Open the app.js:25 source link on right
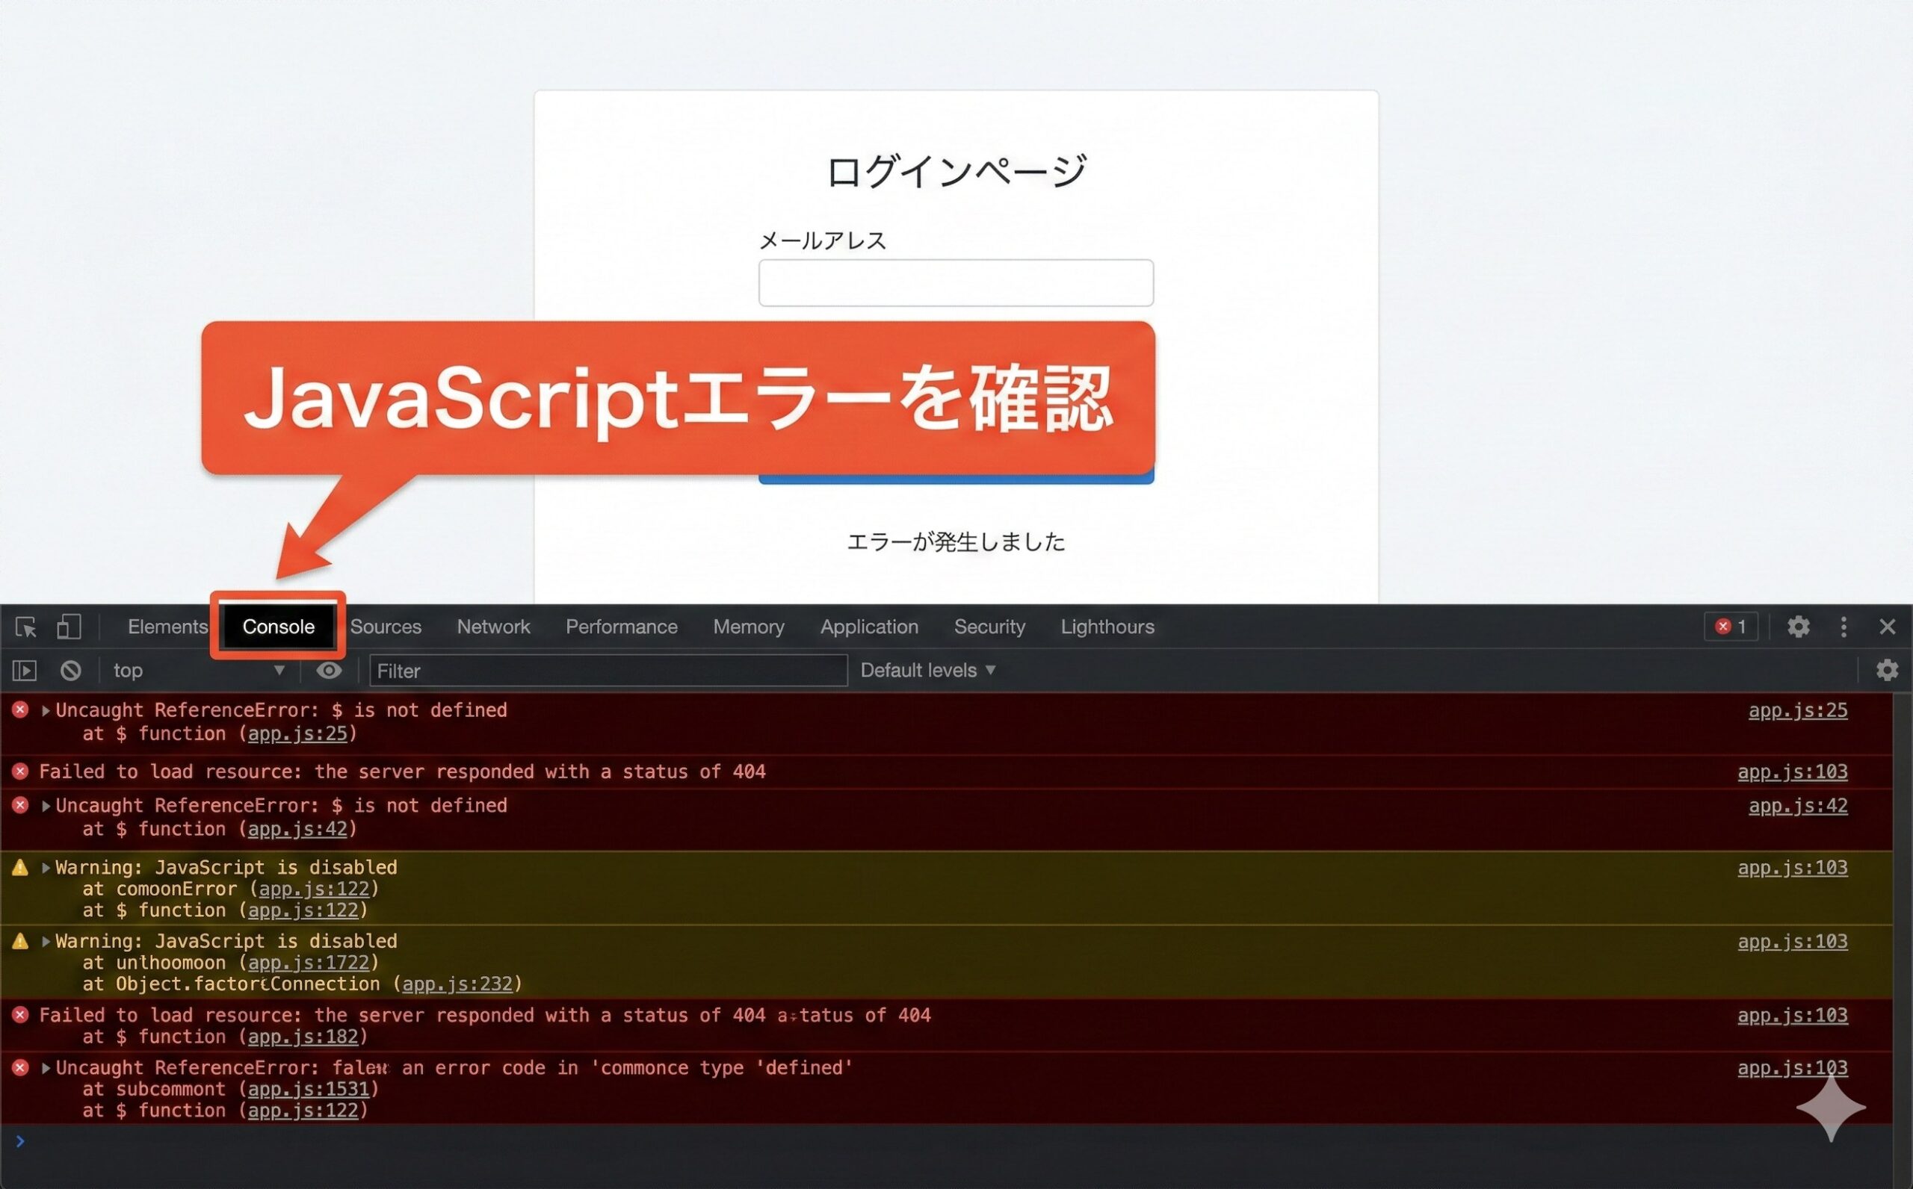This screenshot has height=1189, width=1913. 1797,710
